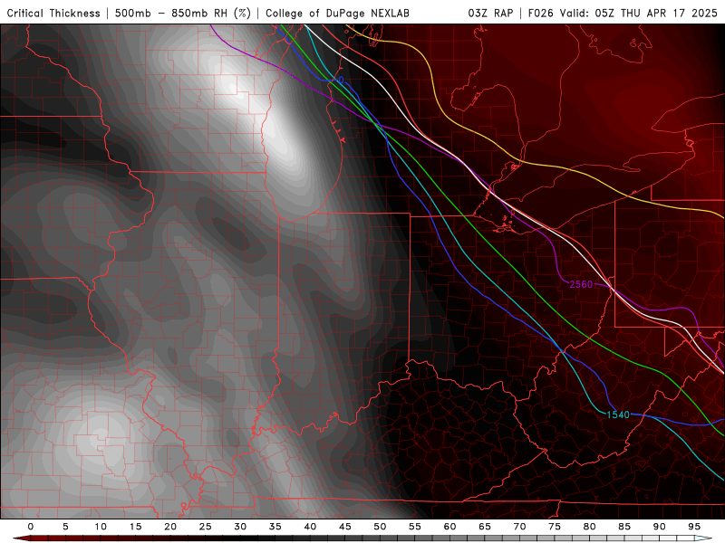
Task: Click the "45" tick on the color scale
Action: point(345,527)
